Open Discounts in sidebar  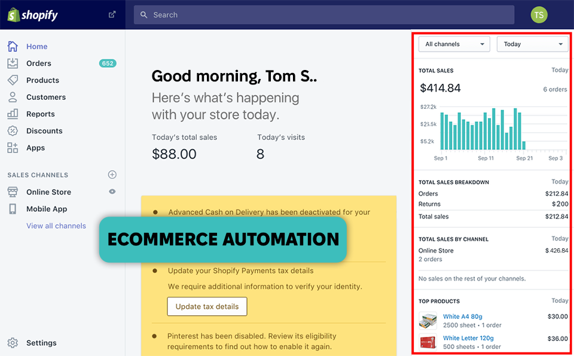[x=44, y=131]
